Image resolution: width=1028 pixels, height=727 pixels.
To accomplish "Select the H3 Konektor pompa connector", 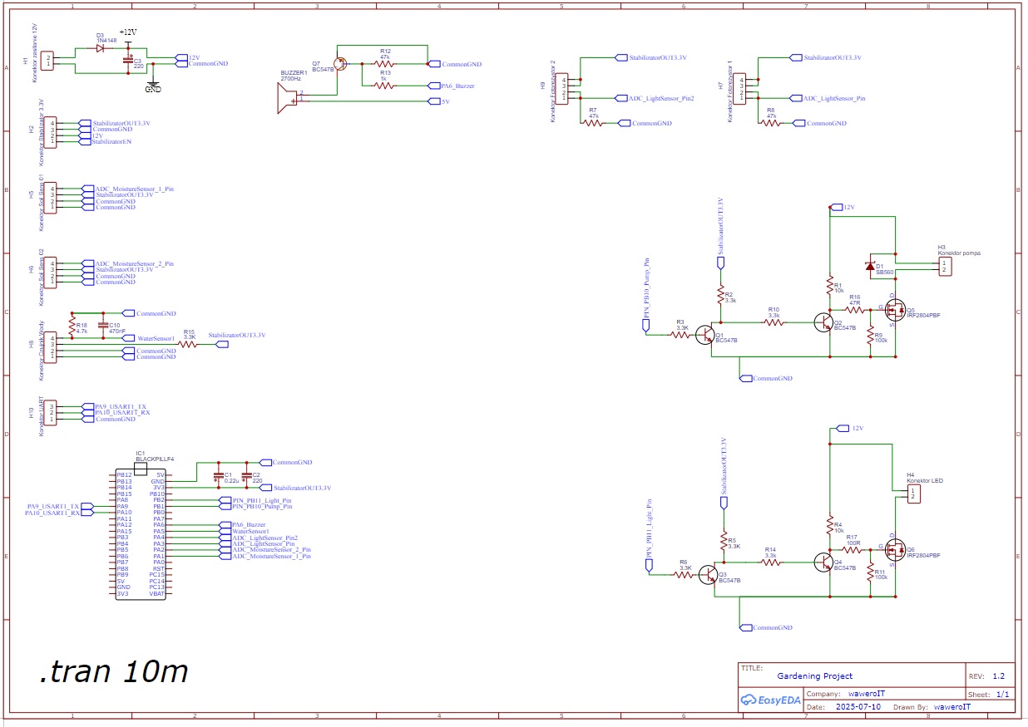I will (943, 266).
